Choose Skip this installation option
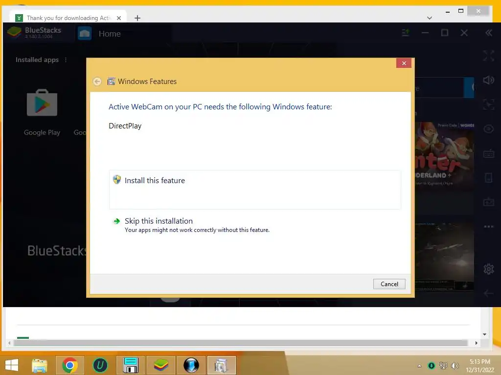Viewport: 501px width, 375px height. pos(254,225)
